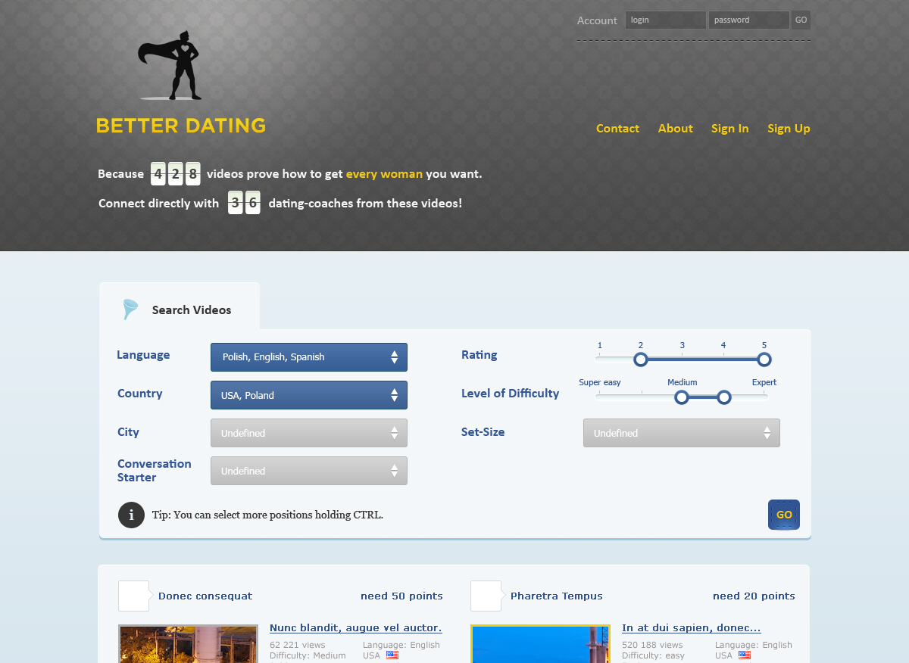The image size is (909, 663).
Task: Open the Language dropdown
Action: (x=309, y=357)
